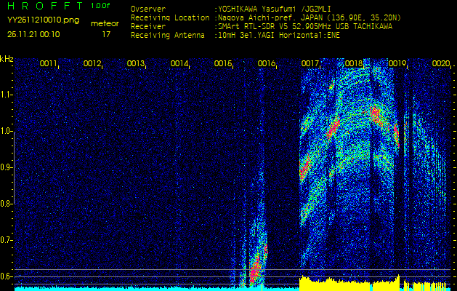
Task: Click the Receiver label
Action: click(x=148, y=27)
